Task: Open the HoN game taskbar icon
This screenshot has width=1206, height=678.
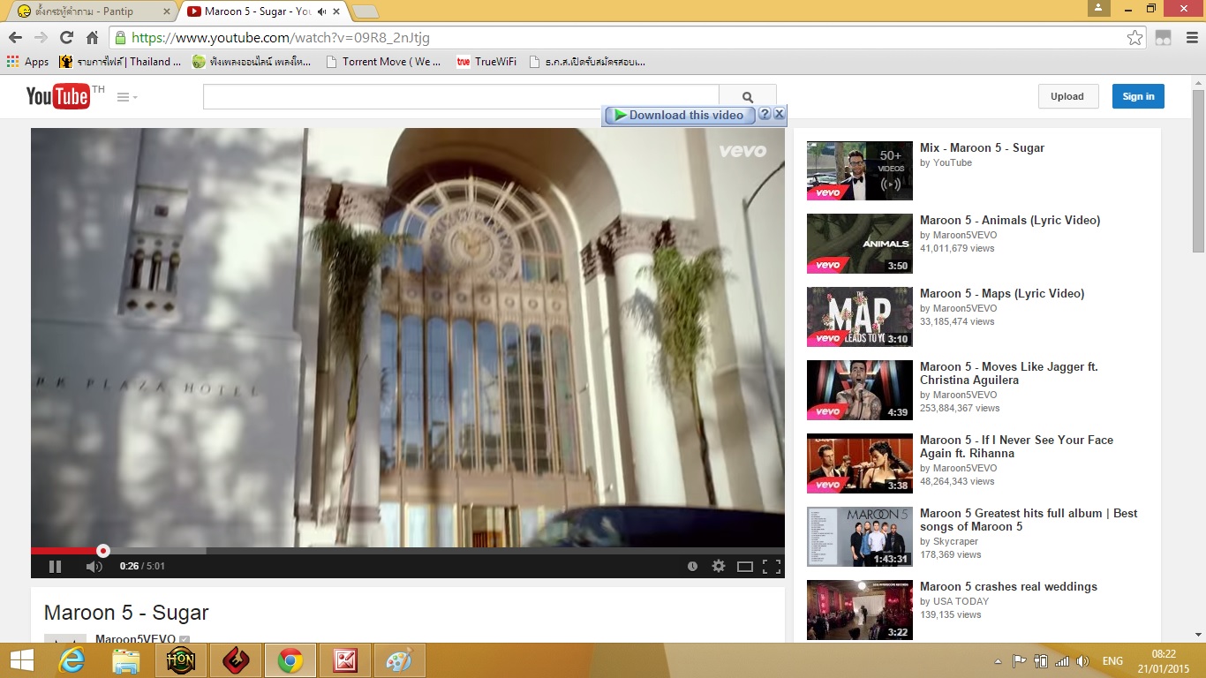Action: tap(181, 660)
